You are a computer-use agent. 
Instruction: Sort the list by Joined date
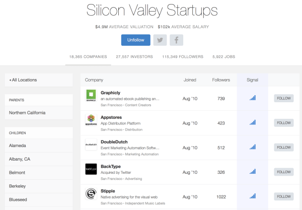[x=190, y=80]
